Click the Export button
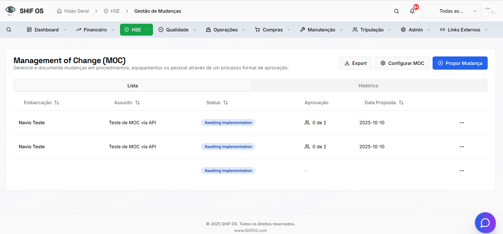This screenshot has height=234, width=503. point(355,63)
